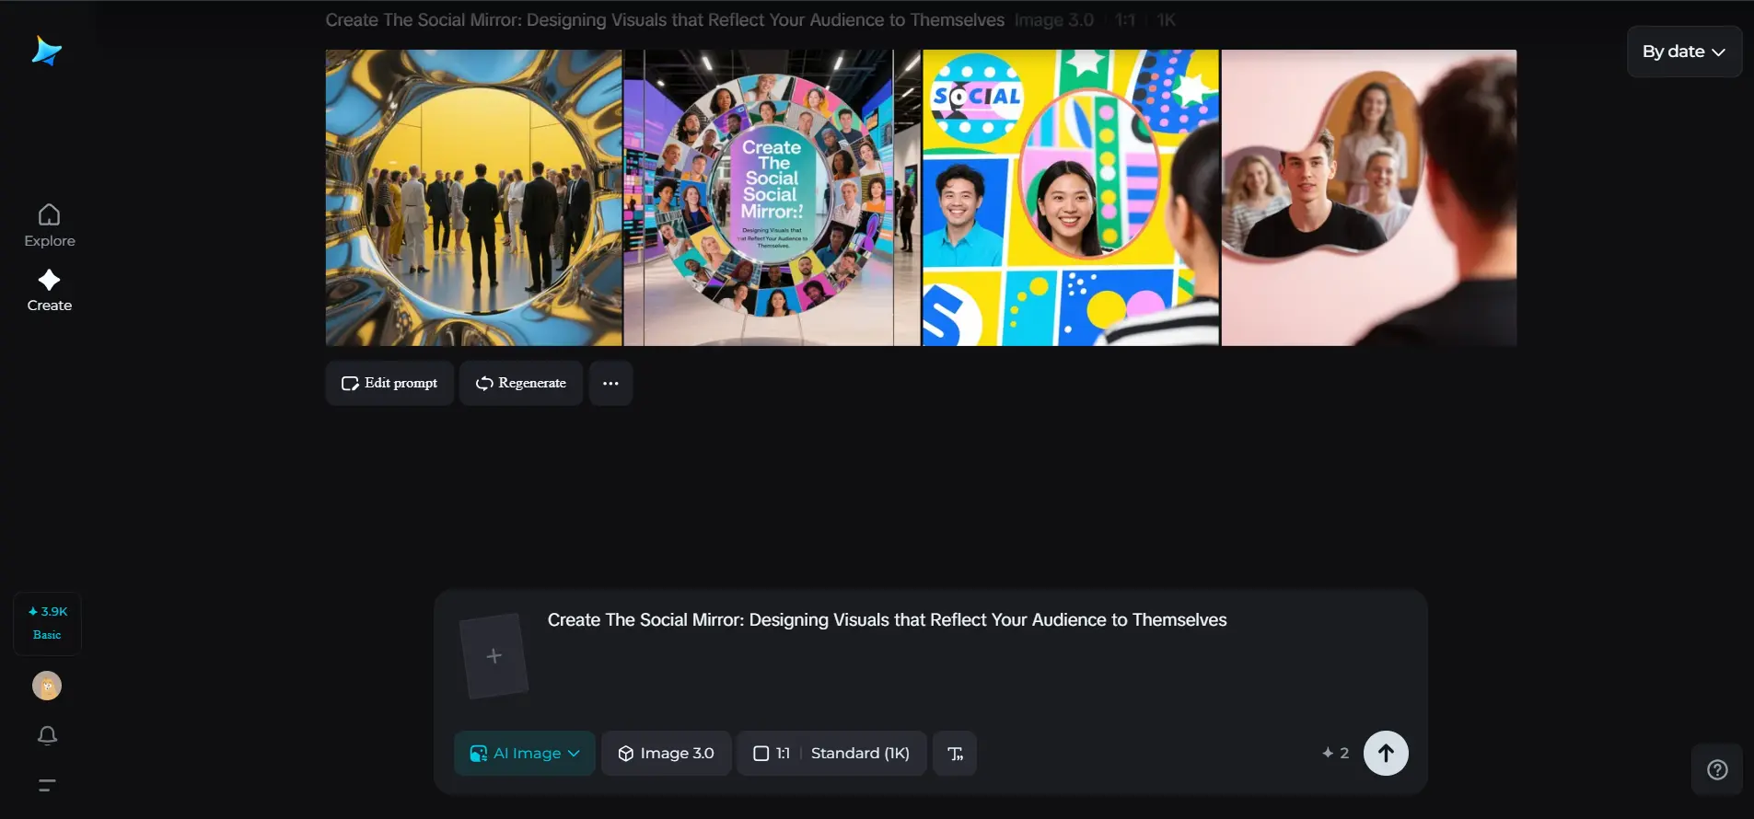
Task: Click the user profile avatar
Action: click(x=47, y=686)
